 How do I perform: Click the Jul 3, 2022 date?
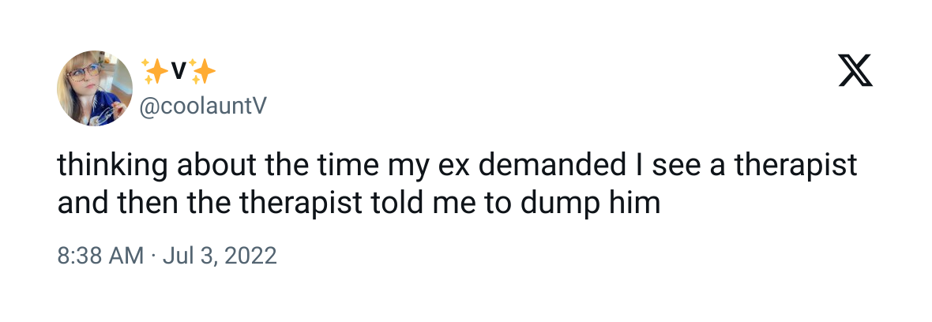coord(220,256)
